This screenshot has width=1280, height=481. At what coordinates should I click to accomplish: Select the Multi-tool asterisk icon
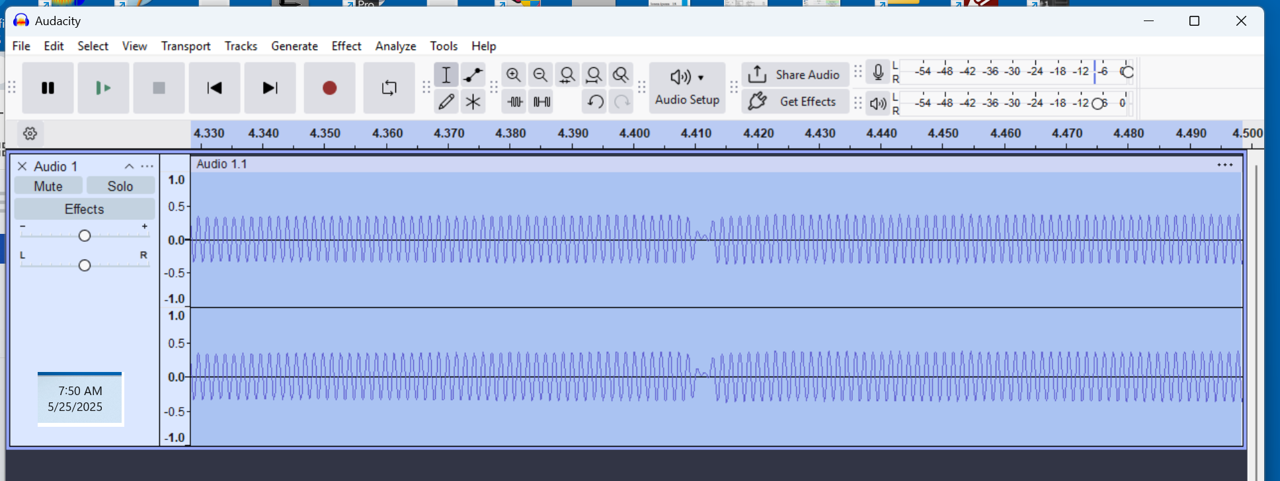click(x=473, y=102)
